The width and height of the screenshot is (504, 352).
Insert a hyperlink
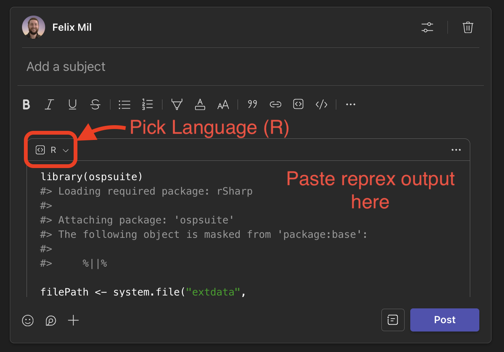[276, 104]
